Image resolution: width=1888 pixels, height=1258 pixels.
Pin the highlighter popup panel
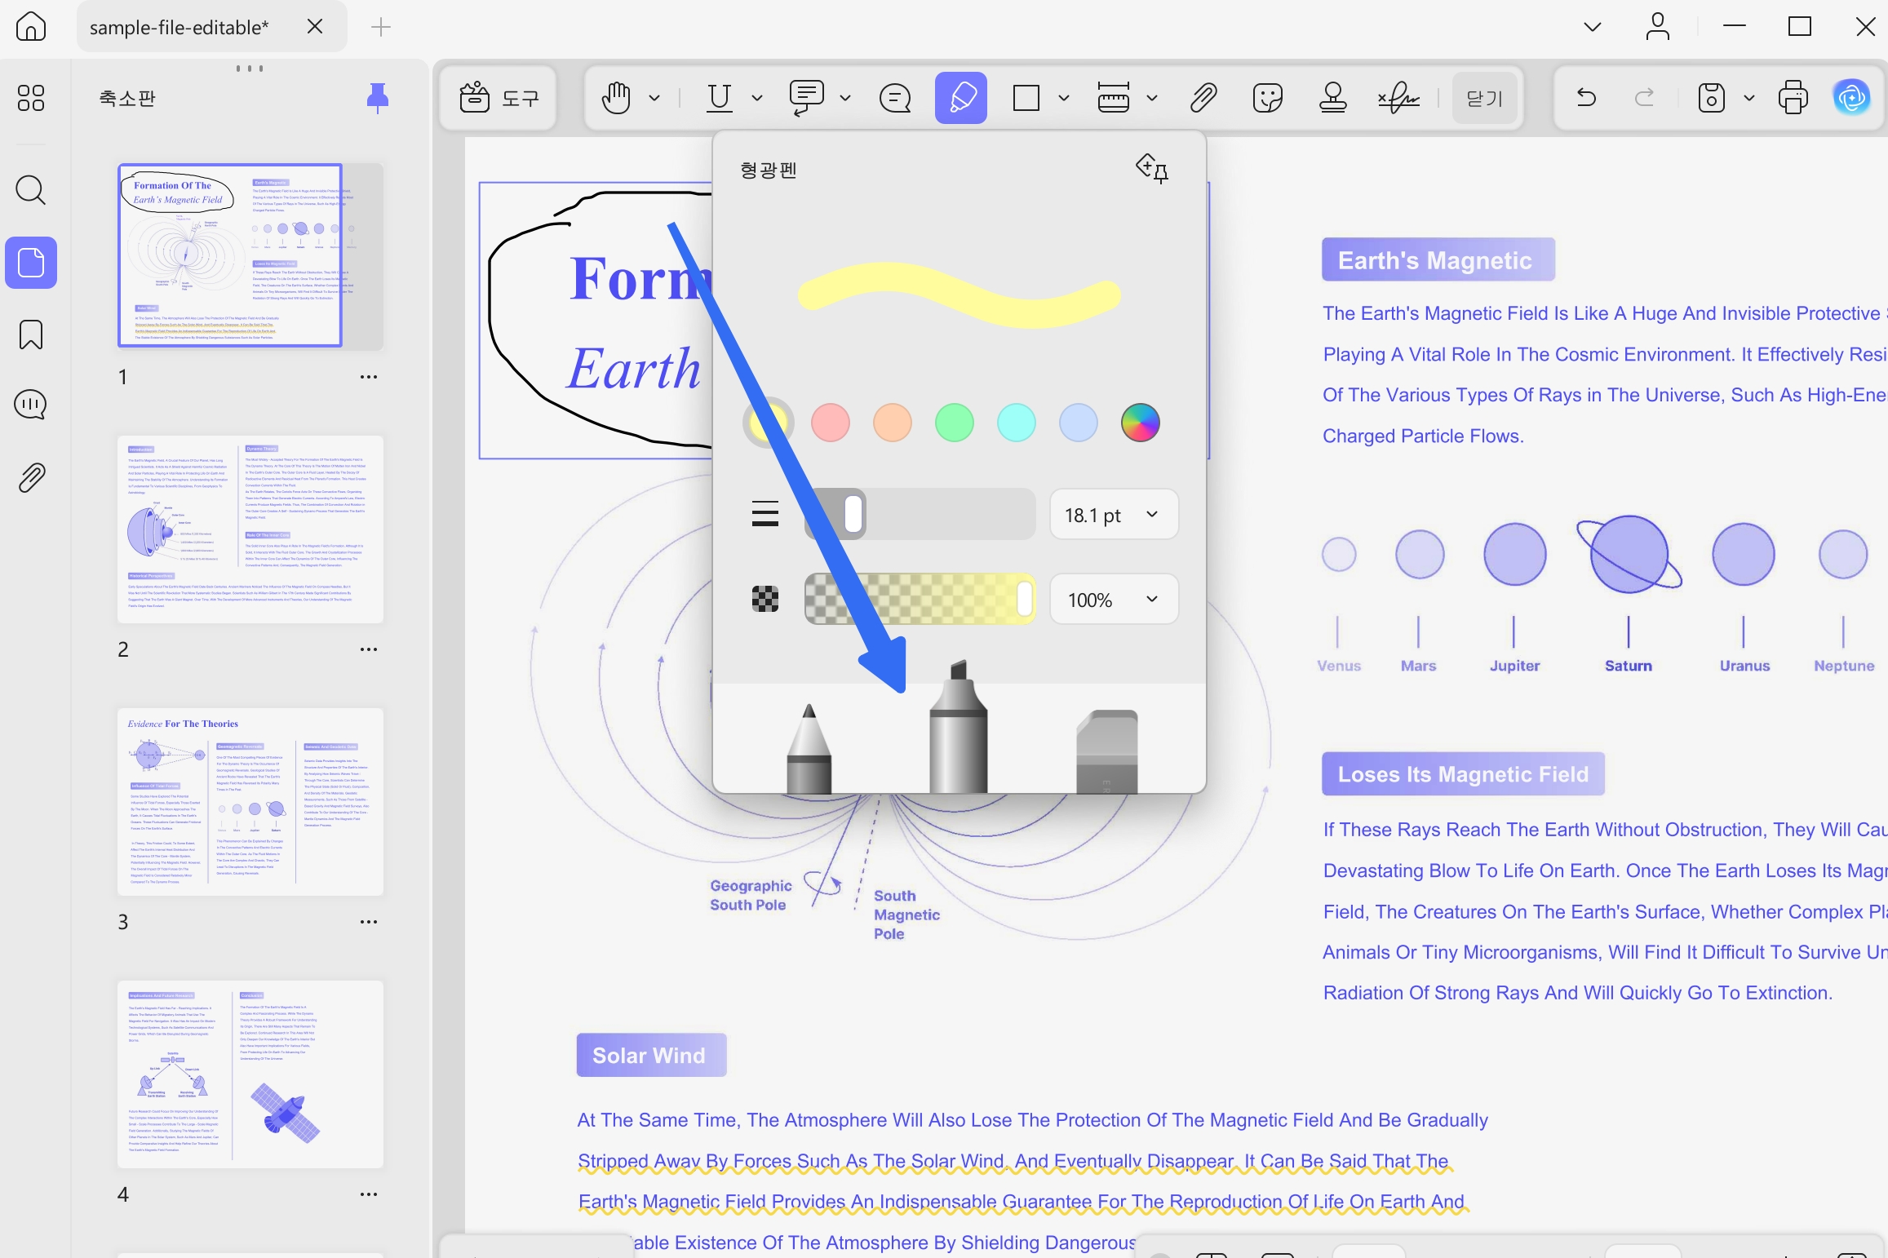1152,169
